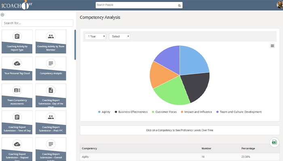Open Coaching Report Submission Time of Day tile
283x161 pixels.
click(x=17, y=122)
